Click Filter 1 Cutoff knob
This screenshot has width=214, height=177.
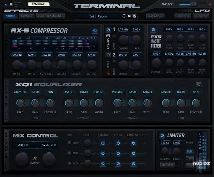point(123,40)
